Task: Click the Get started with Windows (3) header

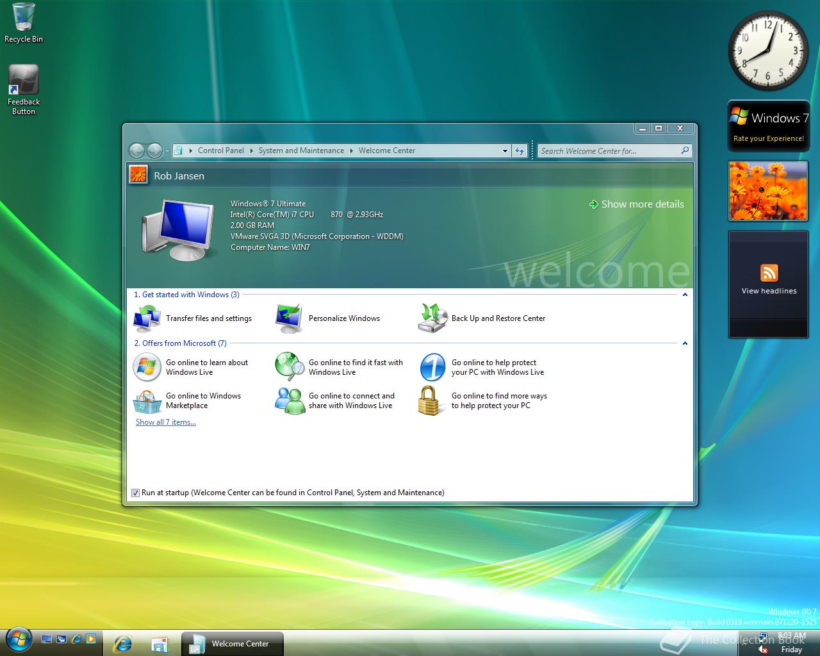Action: tap(186, 295)
